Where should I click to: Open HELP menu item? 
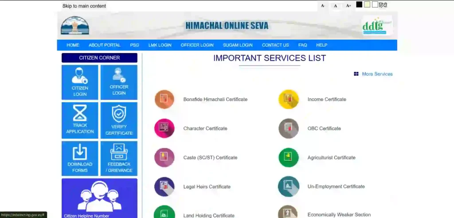coord(322,45)
